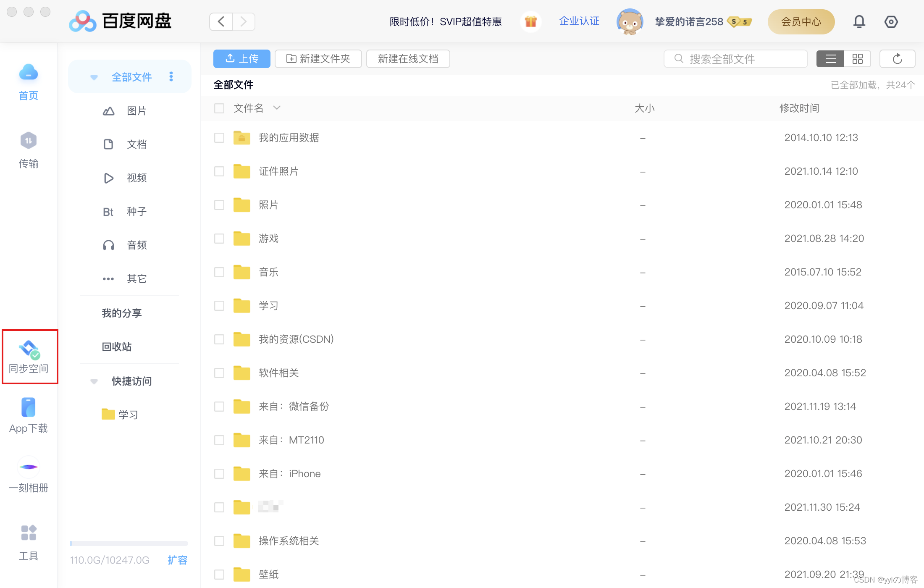Open the 传输 transfer panel
Image resolution: width=924 pixels, height=588 pixels.
29,141
